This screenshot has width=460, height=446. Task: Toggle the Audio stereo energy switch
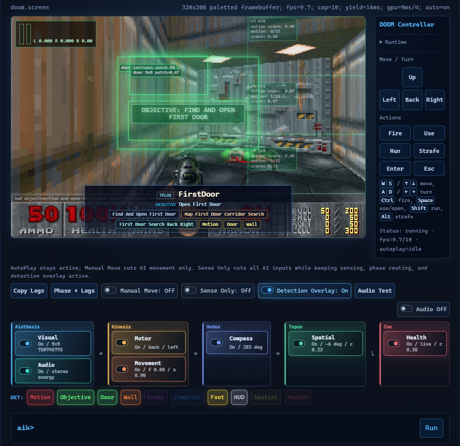tap(25, 371)
